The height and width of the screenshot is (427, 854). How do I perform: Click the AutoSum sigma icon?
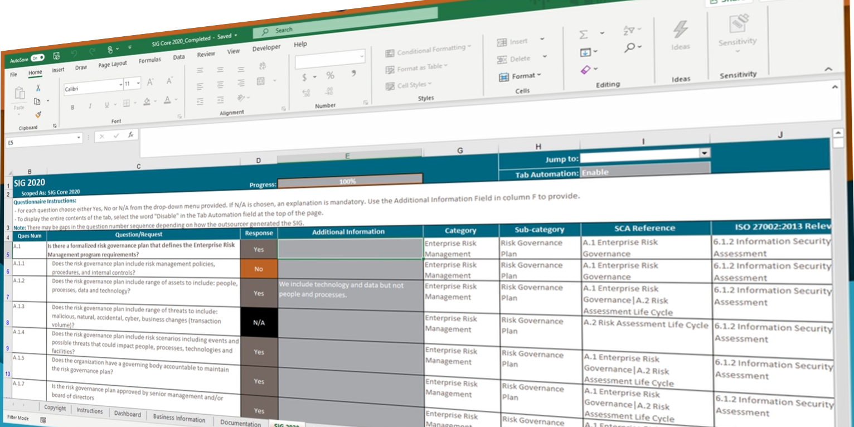click(584, 35)
